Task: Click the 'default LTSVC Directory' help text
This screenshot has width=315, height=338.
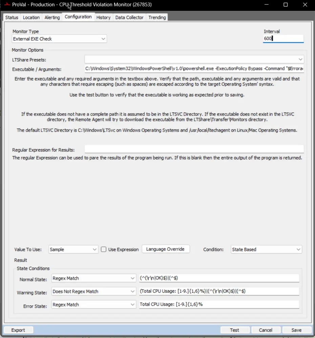Action: click(157, 130)
